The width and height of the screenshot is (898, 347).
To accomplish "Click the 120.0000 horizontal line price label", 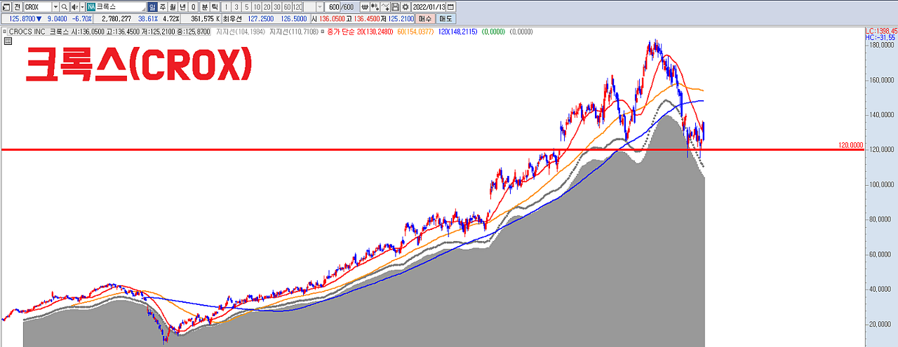I will 850,145.
